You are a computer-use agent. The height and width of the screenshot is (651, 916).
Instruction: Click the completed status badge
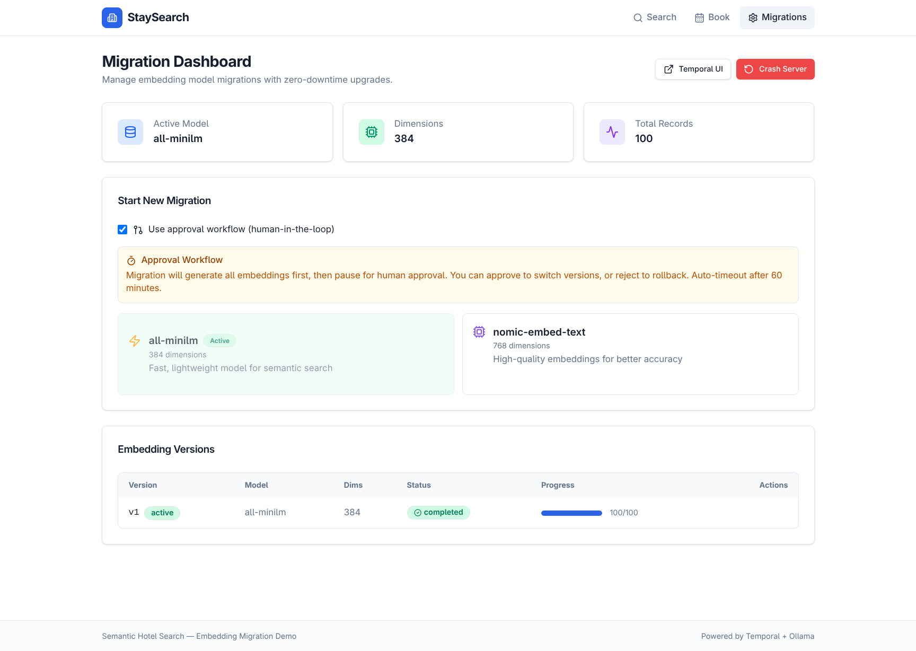[438, 513]
